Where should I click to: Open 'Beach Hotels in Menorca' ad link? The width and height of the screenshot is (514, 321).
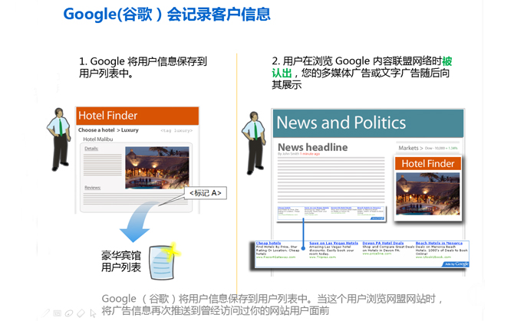(439, 243)
